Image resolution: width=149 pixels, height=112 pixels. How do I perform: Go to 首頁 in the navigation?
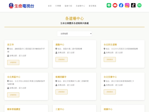(x=50, y=6)
